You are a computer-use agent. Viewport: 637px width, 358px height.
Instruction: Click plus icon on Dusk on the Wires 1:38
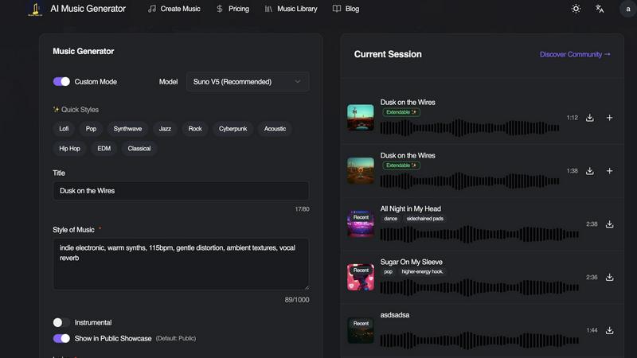pyautogui.click(x=609, y=171)
